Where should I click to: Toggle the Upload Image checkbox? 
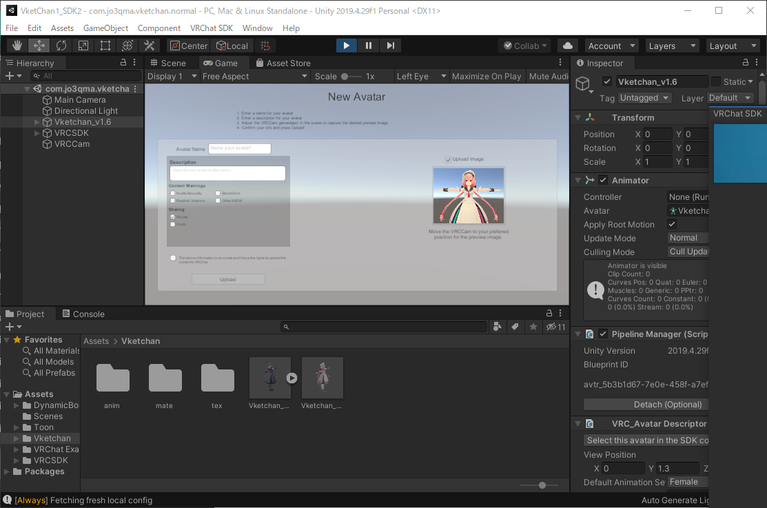[x=448, y=159]
